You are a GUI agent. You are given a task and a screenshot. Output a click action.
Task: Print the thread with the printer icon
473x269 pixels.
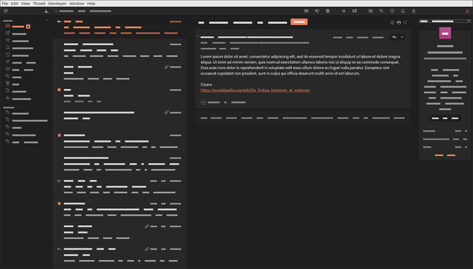click(399, 23)
